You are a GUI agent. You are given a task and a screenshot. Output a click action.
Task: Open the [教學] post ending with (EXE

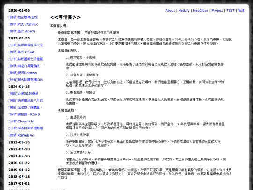[23, 17]
